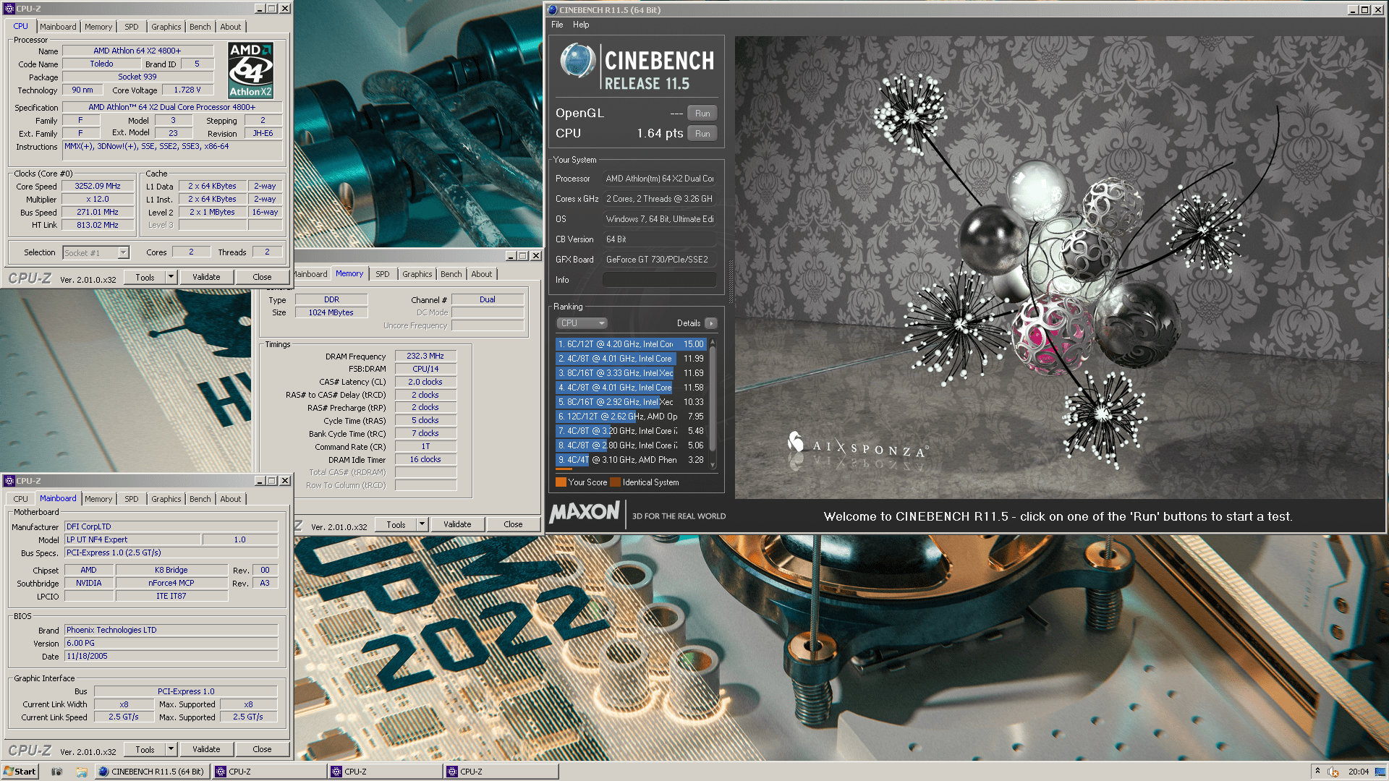Image resolution: width=1389 pixels, height=781 pixels.
Task: Click the muted volume tray icon
Action: pos(1333,772)
